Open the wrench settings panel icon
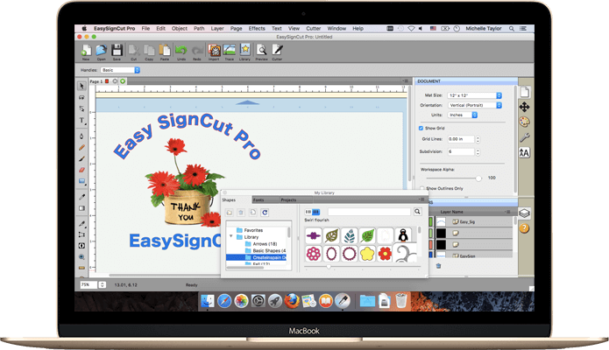609x350 pixels. (x=524, y=137)
